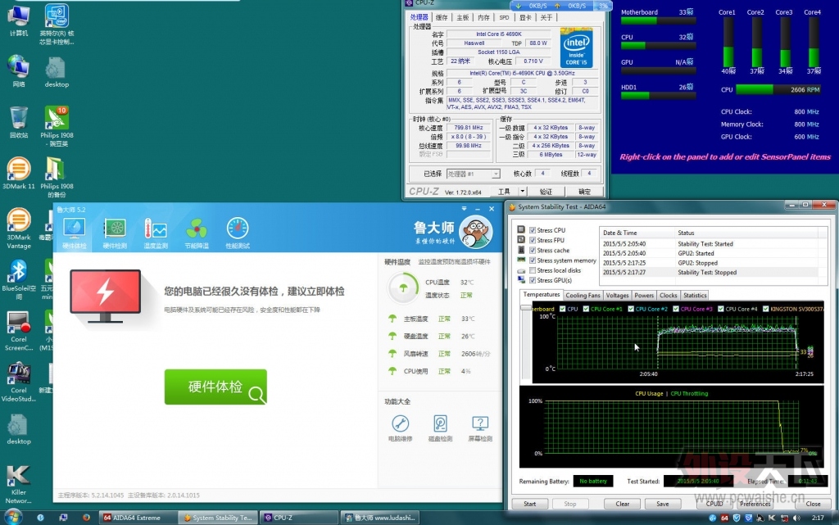Open the 计算机 desktop icon
The image size is (839, 525).
[x=19, y=20]
